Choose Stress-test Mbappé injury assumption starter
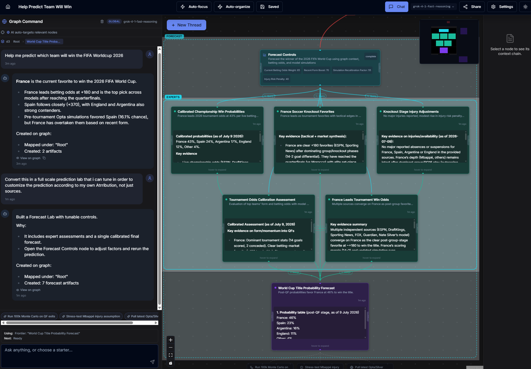The image size is (531, 369). tap(91, 316)
